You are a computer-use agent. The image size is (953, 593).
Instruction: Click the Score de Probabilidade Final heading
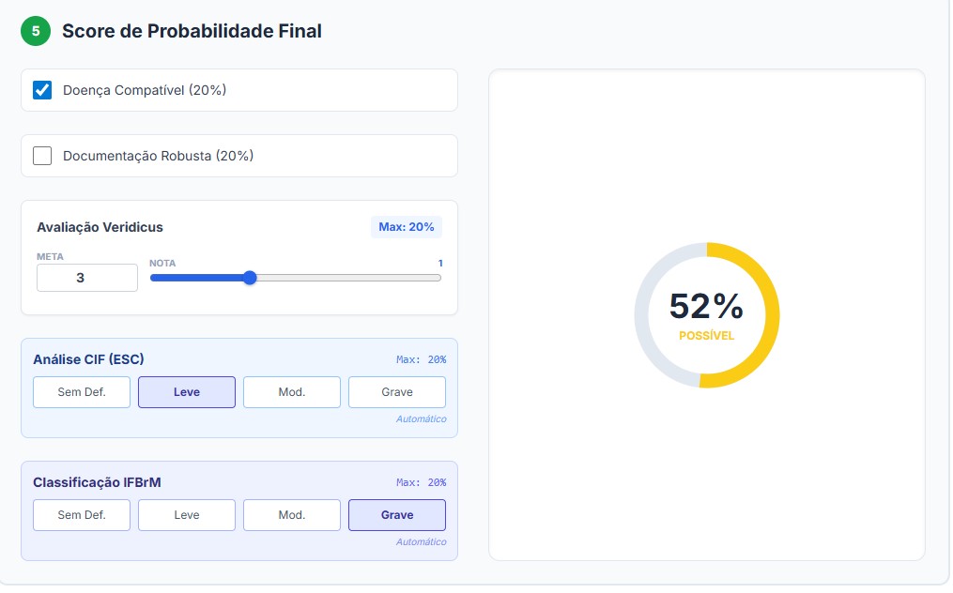pyautogui.click(x=192, y=31)
